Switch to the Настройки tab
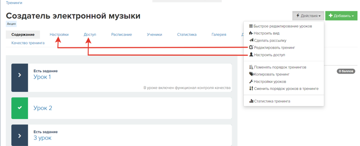Image resolution: width=360 pixels, height=146 pixels. (x=59, y=34)
